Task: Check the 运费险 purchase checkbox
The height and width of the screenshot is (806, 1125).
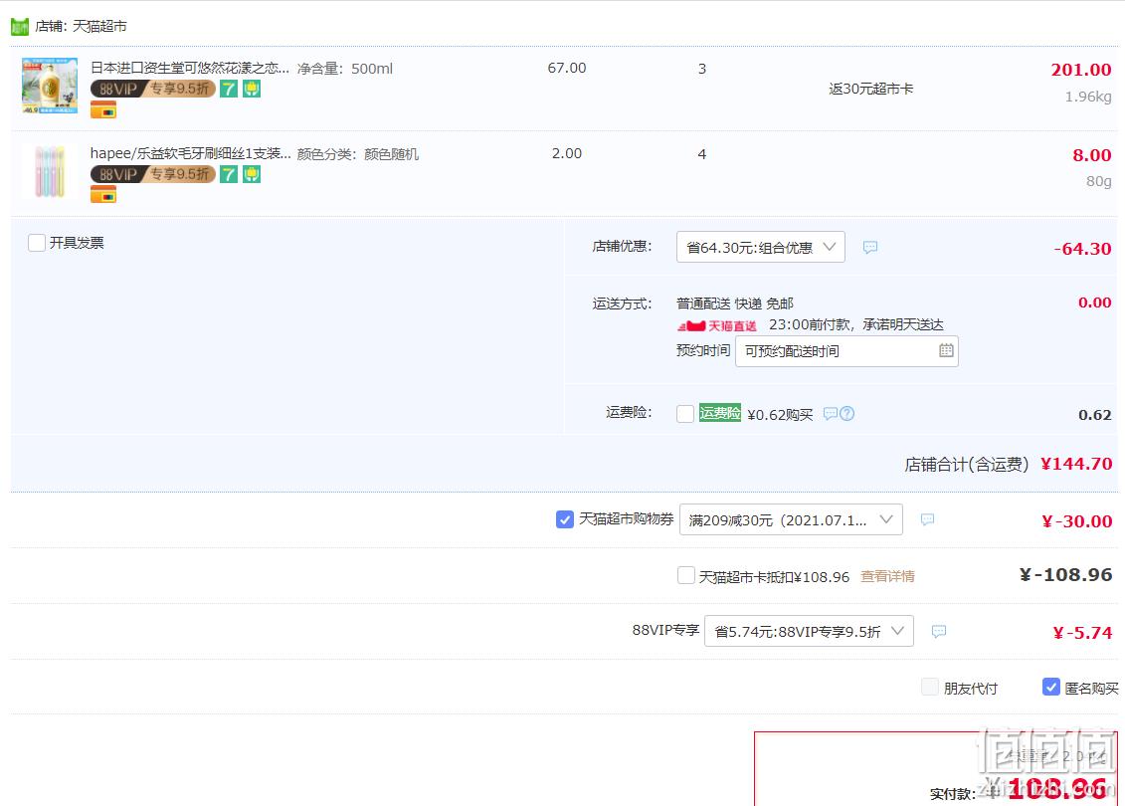Action: [x=685, y=413]
